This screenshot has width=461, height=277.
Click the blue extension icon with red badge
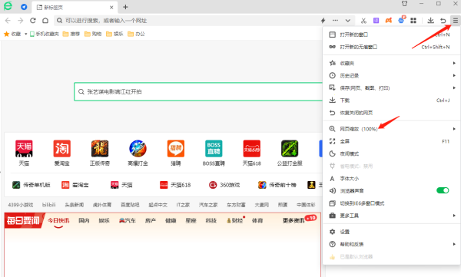(401, 20)
